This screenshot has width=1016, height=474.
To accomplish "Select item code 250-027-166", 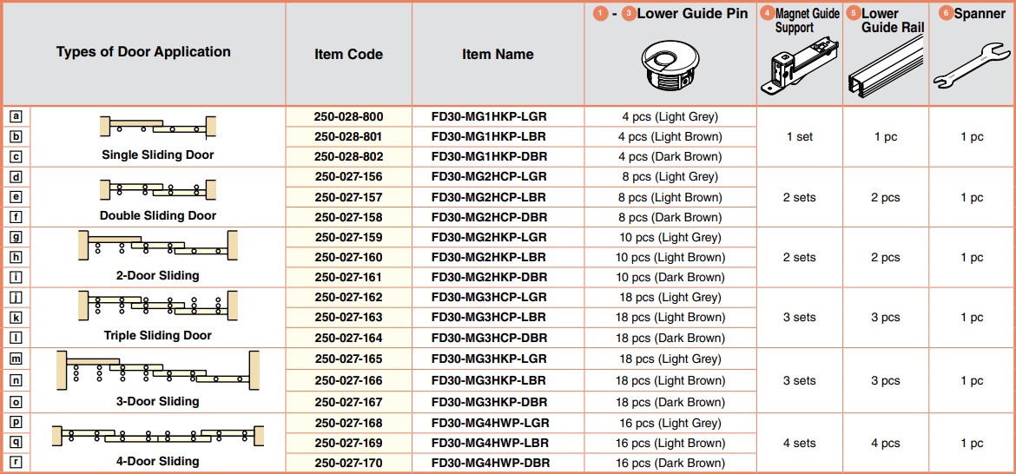I will 348,380.
